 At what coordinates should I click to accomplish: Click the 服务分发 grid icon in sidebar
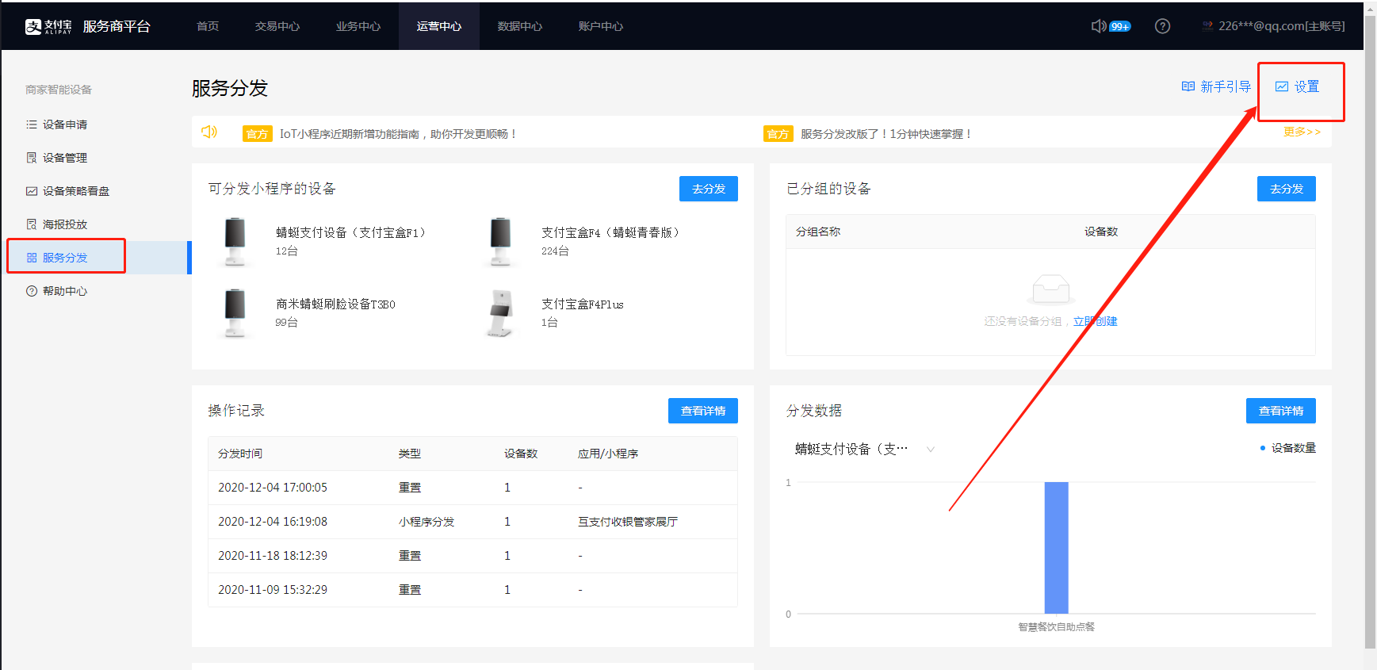pyautogui.click(x=32, y=258)
